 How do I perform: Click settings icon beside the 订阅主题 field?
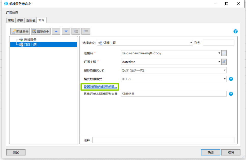[224, 62]
